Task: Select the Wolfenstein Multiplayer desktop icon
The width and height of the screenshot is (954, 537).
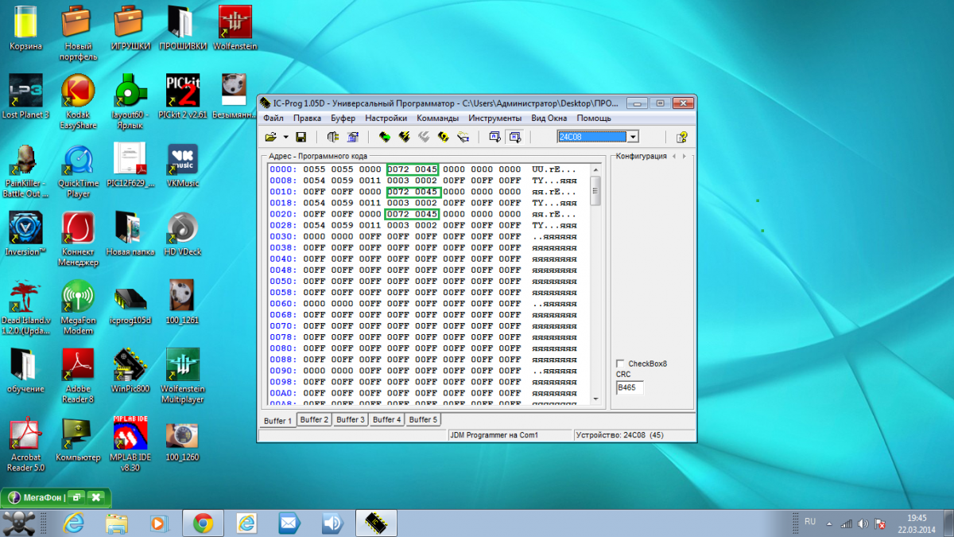Action: pyautogui.click(x=182, y=376)
